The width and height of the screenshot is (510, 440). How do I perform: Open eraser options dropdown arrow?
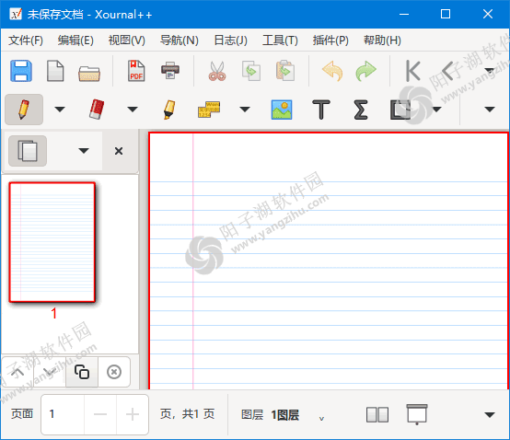(x=133, y=110)
